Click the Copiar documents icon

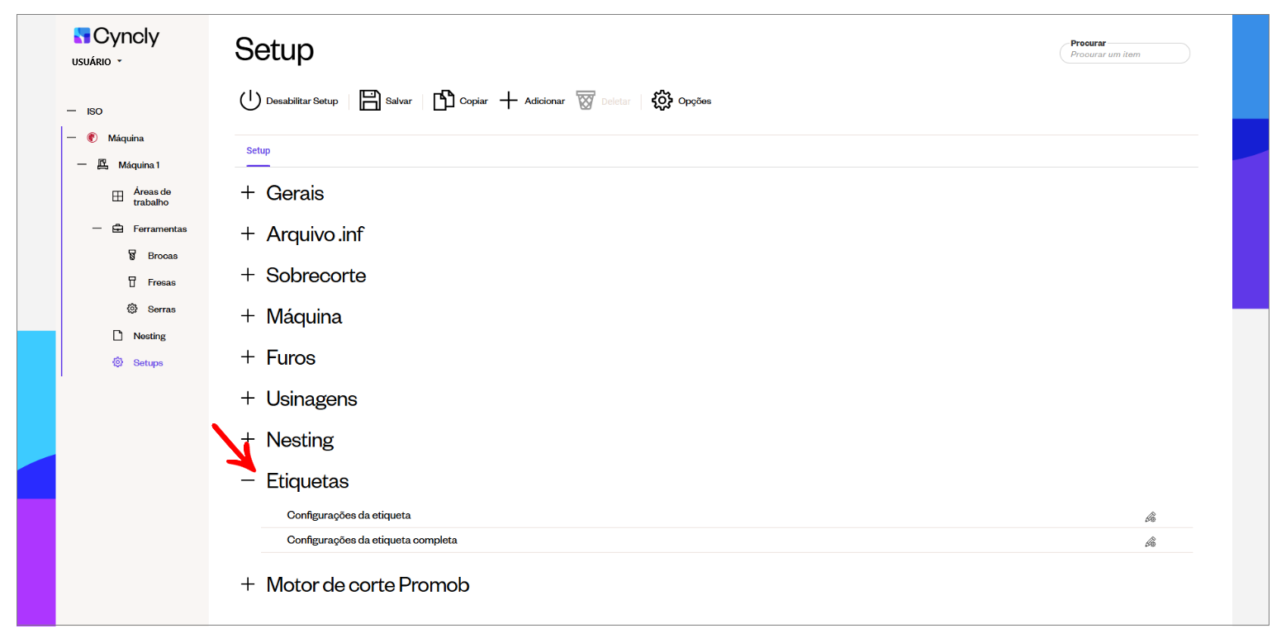pos(444,101)
